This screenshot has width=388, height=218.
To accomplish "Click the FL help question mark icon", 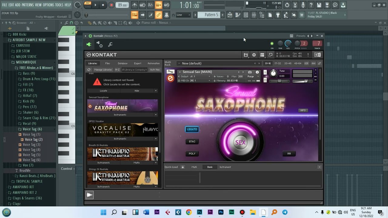I will 311,5.
